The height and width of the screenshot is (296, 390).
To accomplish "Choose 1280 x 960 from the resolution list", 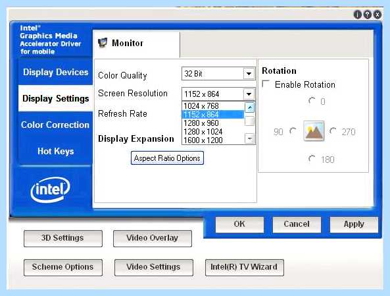I will point(212,123).
